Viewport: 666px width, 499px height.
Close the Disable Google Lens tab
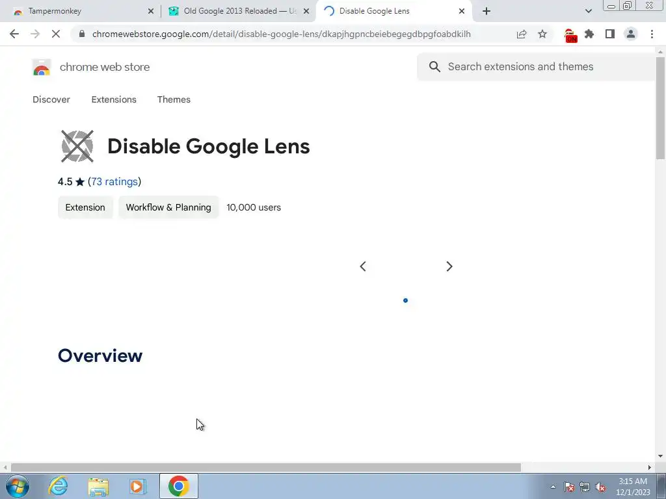pos(462,11)
